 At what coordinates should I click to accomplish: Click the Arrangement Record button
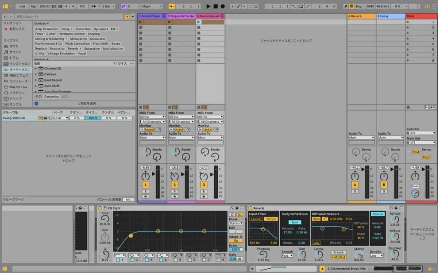coord(222,6)
